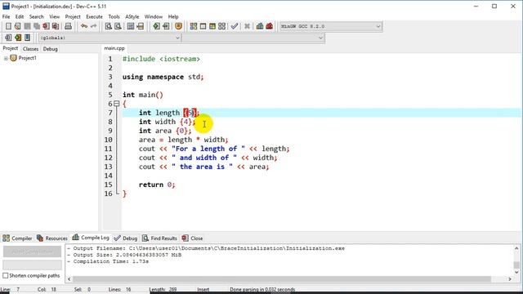523x294 pixels.
Task: Select the Project tab in left panel
Action: pyautogui.click(x=11, y=48)
